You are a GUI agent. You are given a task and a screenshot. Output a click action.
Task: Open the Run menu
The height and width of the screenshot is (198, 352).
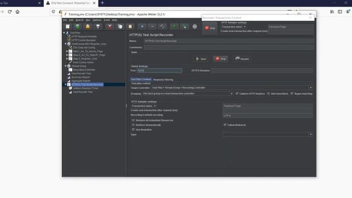pos(88,20)
